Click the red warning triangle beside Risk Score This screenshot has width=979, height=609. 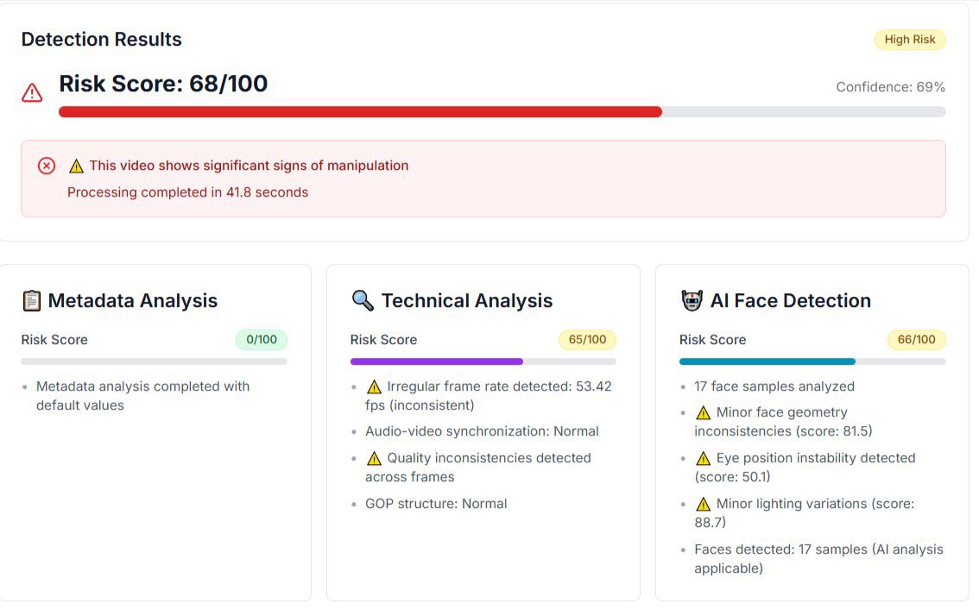point(32,93)
